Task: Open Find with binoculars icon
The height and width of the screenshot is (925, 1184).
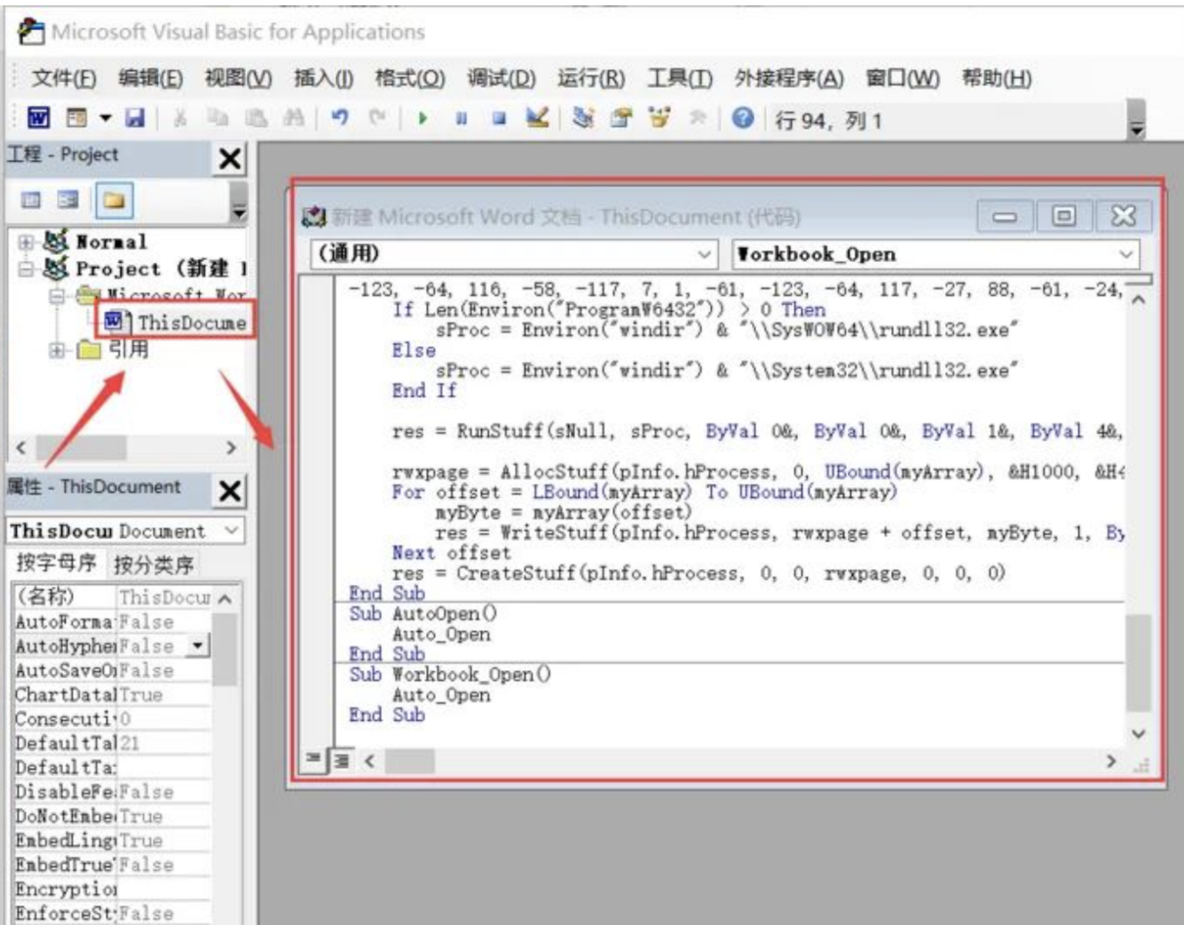Action: pos(294,118)
